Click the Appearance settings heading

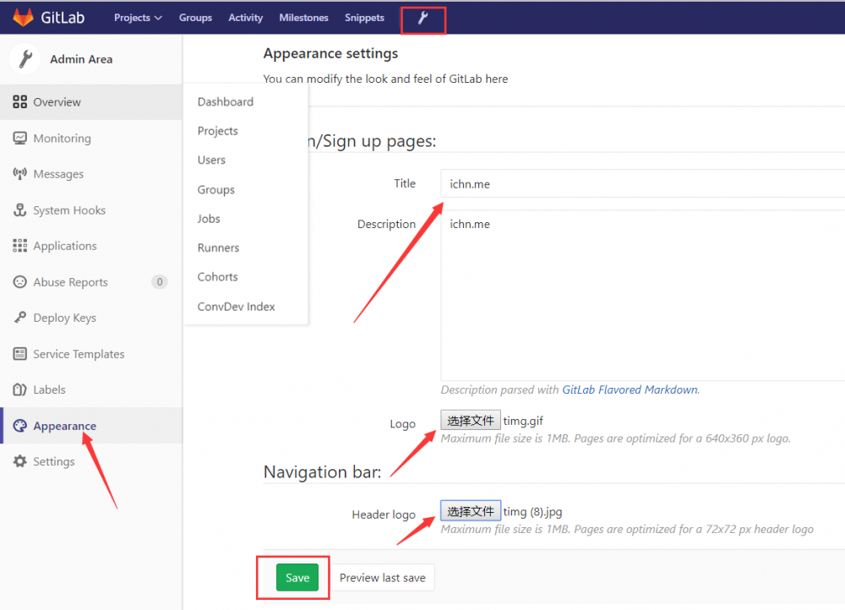[x=330, y=53]
